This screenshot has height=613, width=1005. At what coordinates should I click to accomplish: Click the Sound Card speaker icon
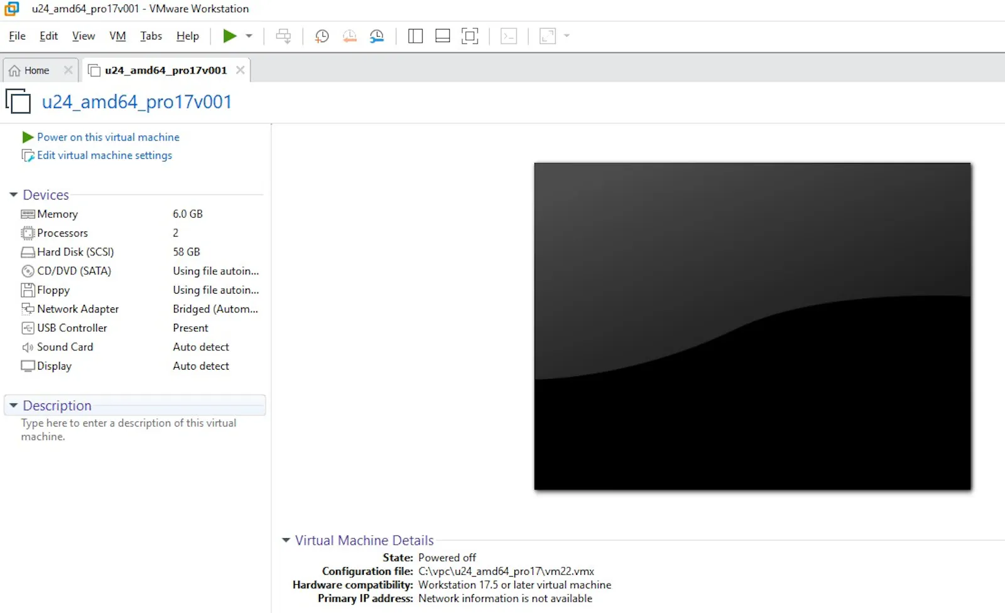[28, 347]
